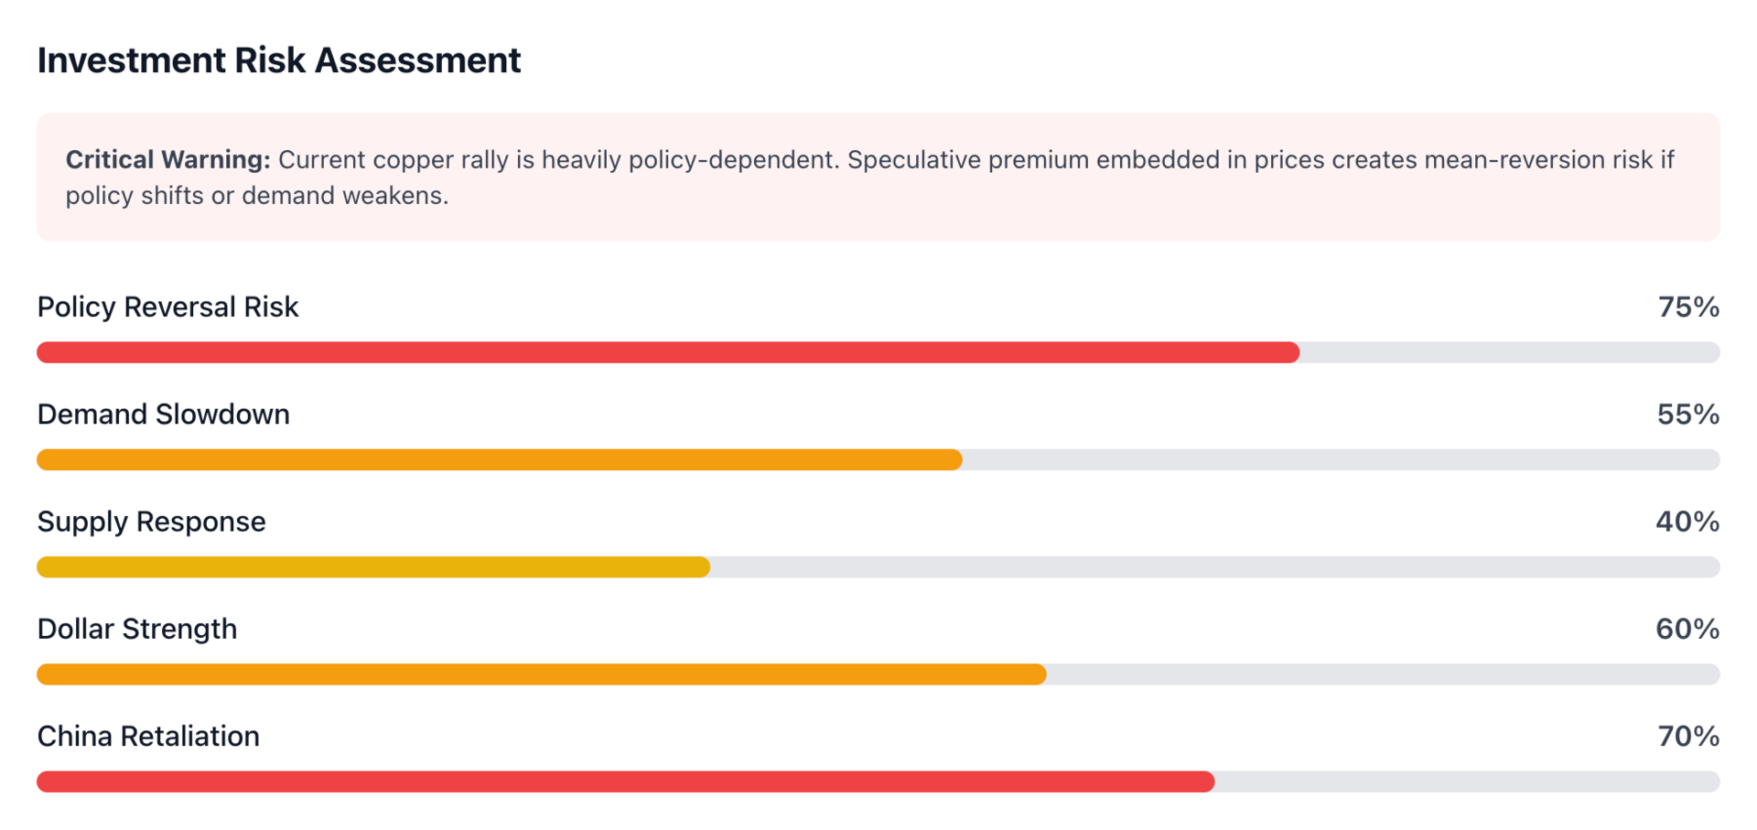
Task: Click the red Policy Reversal Risk bar
Action: pyautogui.click(x=668, y=352)
